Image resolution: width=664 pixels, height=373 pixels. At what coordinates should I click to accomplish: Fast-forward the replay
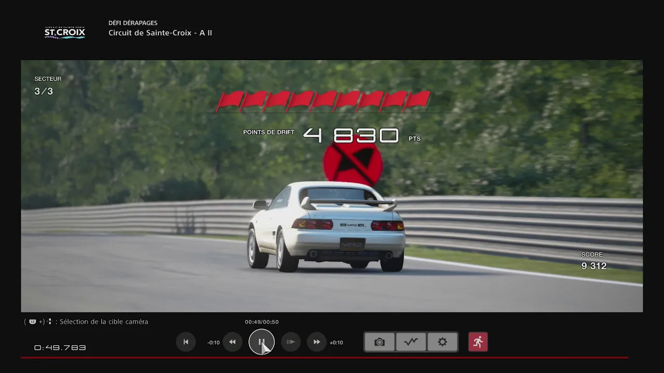[316, 342]
